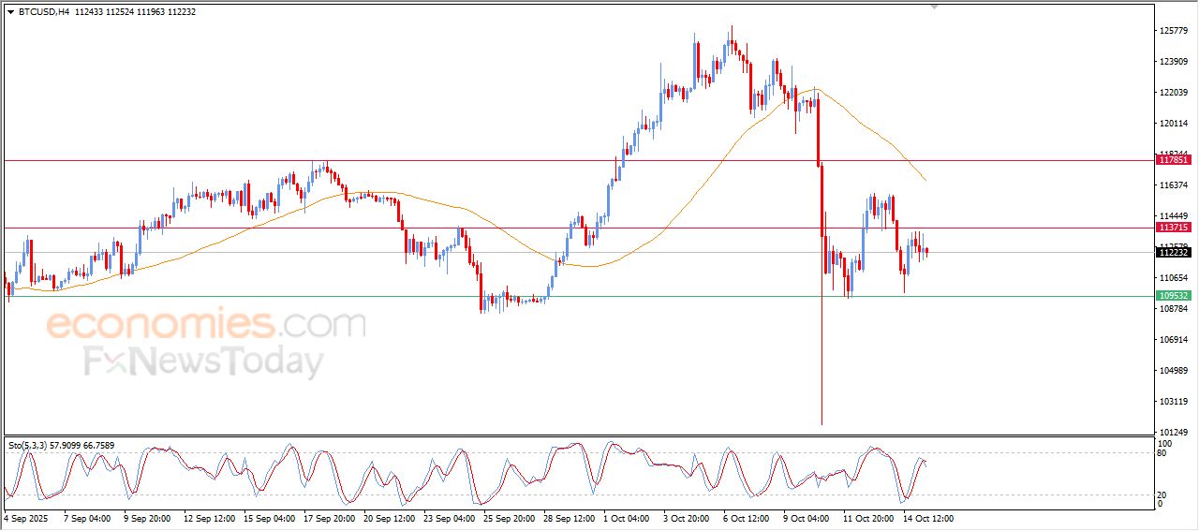Select the red 117851 price label

[x=1174, y=160]
